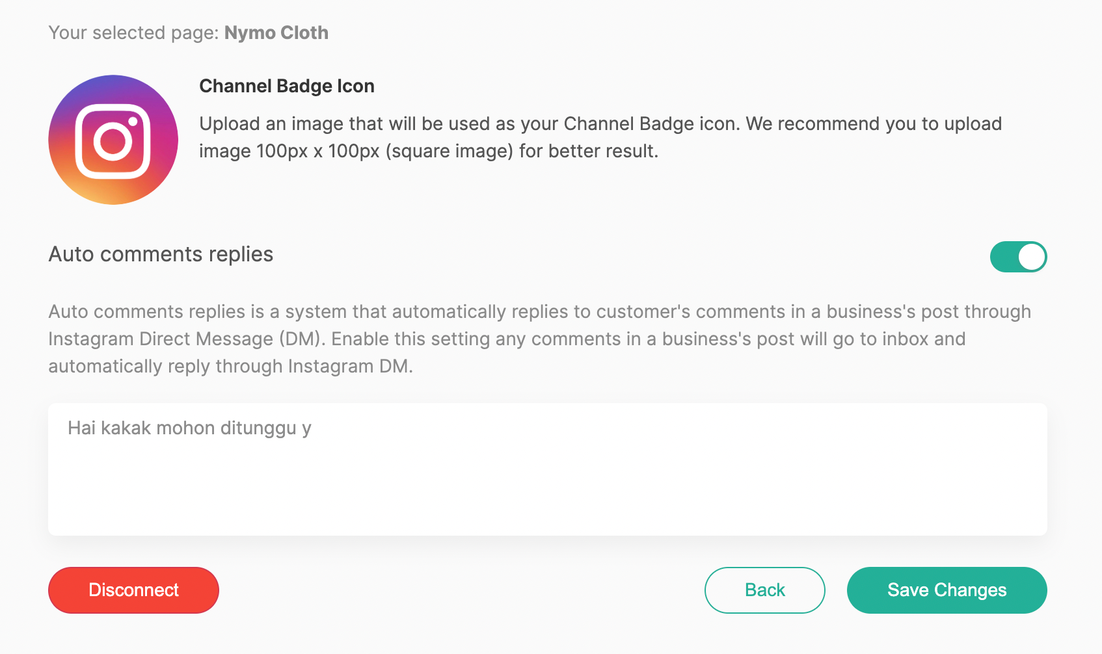Viewport: 1102px width, 654px height.
Task: Save settings with Save Changes button
Action: pos(947,590)
